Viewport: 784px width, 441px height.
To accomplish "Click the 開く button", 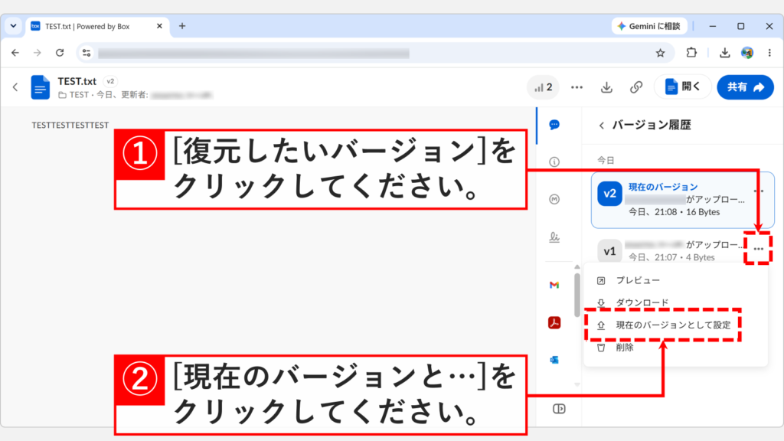I will point(682,87).
